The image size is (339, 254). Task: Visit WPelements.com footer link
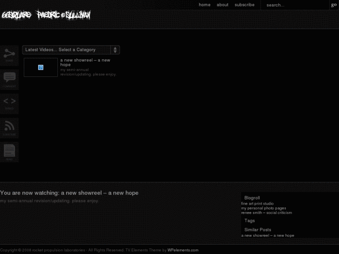tap(183, 250)
